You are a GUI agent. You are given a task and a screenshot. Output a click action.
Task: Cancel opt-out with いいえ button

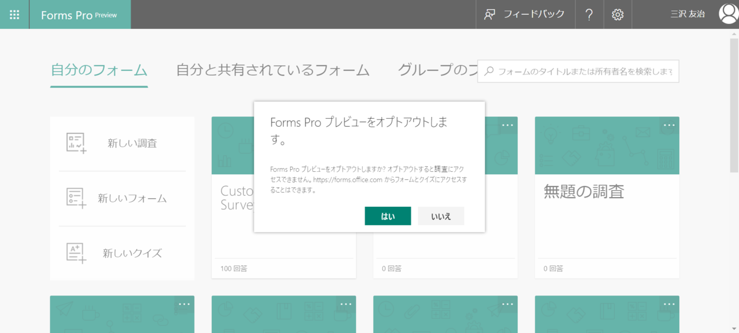(x=441, y=216)
